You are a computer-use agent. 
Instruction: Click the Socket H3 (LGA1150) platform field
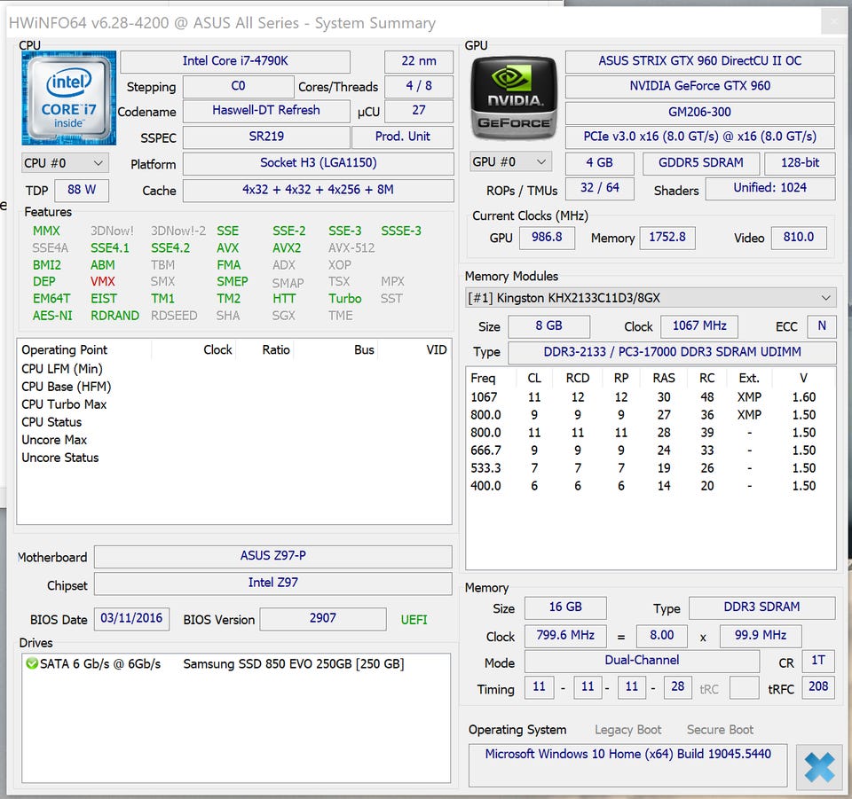(318, 163)
